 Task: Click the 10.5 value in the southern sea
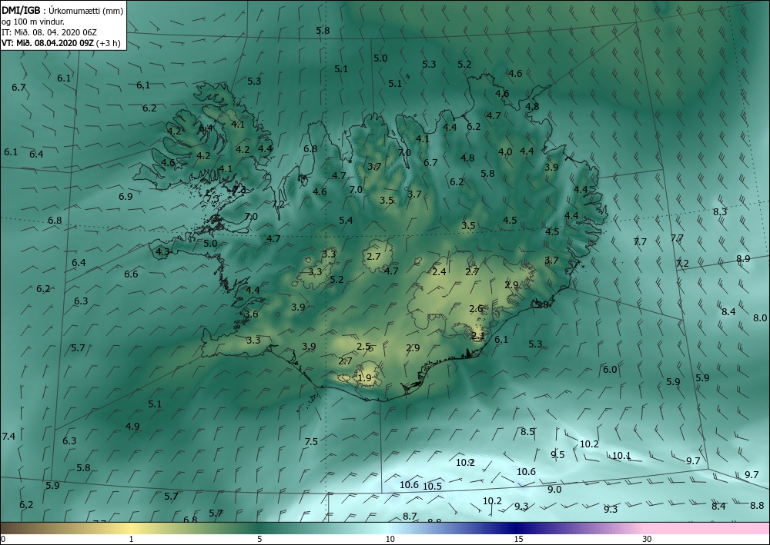click(432, 486)
